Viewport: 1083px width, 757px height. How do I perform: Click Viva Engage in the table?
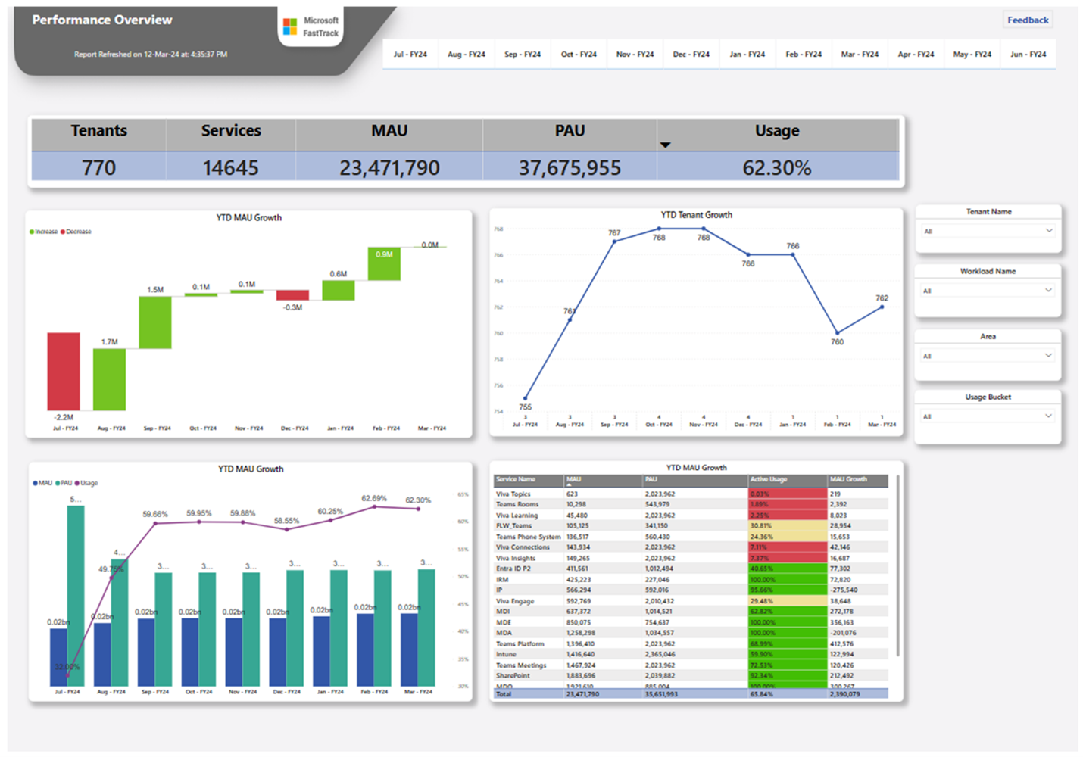pos(515,601)
